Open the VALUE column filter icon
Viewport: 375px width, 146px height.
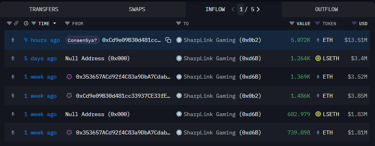[x=292, y=24]
